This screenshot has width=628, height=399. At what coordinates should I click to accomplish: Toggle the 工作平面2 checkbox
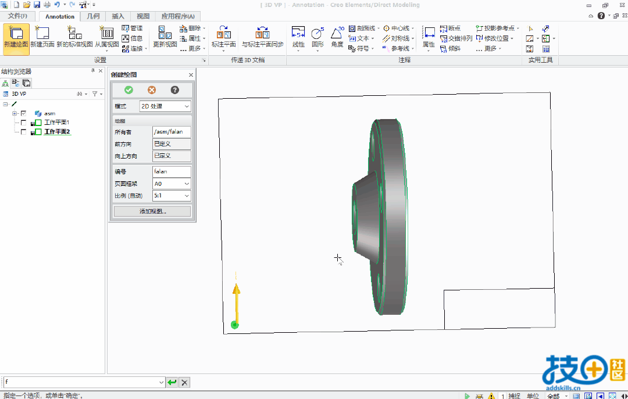click(24, 132)
